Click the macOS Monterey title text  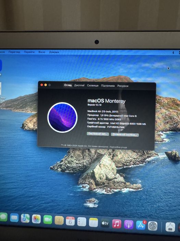click(106, 101)
